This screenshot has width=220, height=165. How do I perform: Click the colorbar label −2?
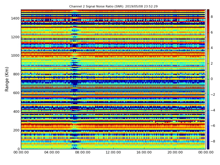tap(213, 95)
